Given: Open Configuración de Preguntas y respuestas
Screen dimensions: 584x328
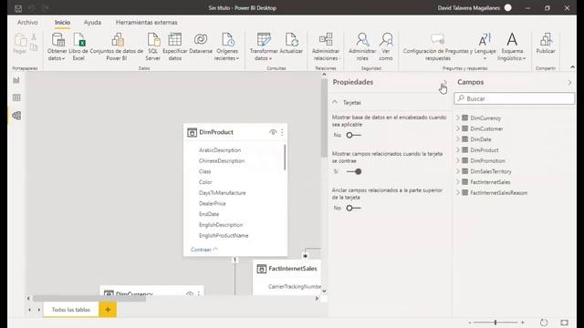Looking at the screenshot, I should [x=438, y=46].
